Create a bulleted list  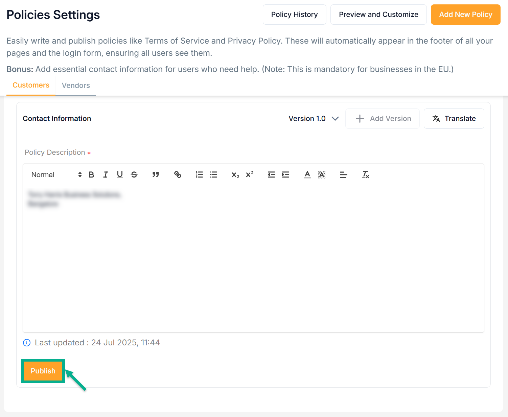click(x=213, y=175)
